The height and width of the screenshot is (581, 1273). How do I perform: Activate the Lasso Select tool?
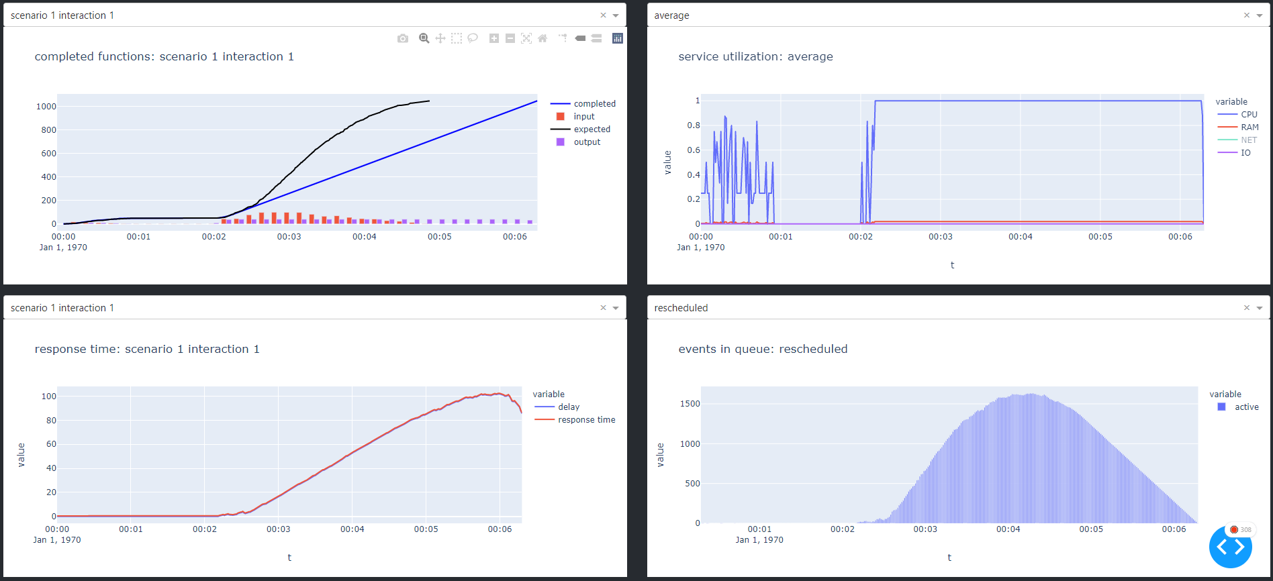pos(473,38)
